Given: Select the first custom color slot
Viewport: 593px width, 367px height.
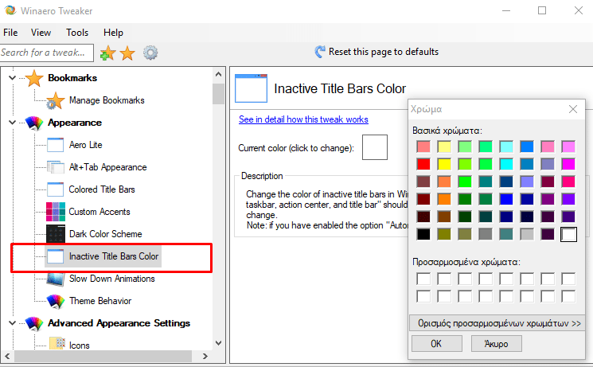Looking at the screenshot, I should [x=423, y=279].
